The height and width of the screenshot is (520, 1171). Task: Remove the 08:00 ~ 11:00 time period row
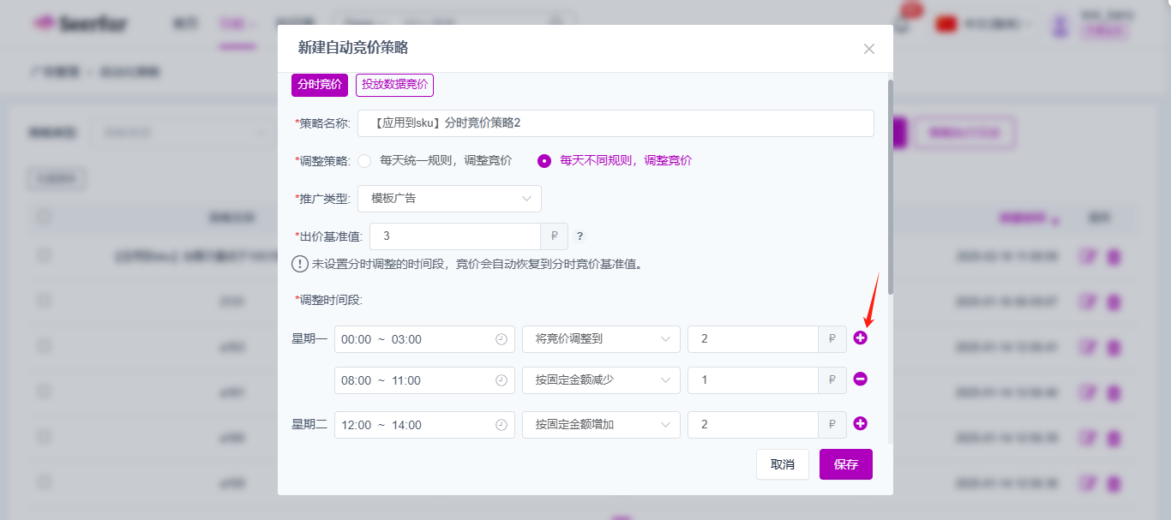point(861,379)
